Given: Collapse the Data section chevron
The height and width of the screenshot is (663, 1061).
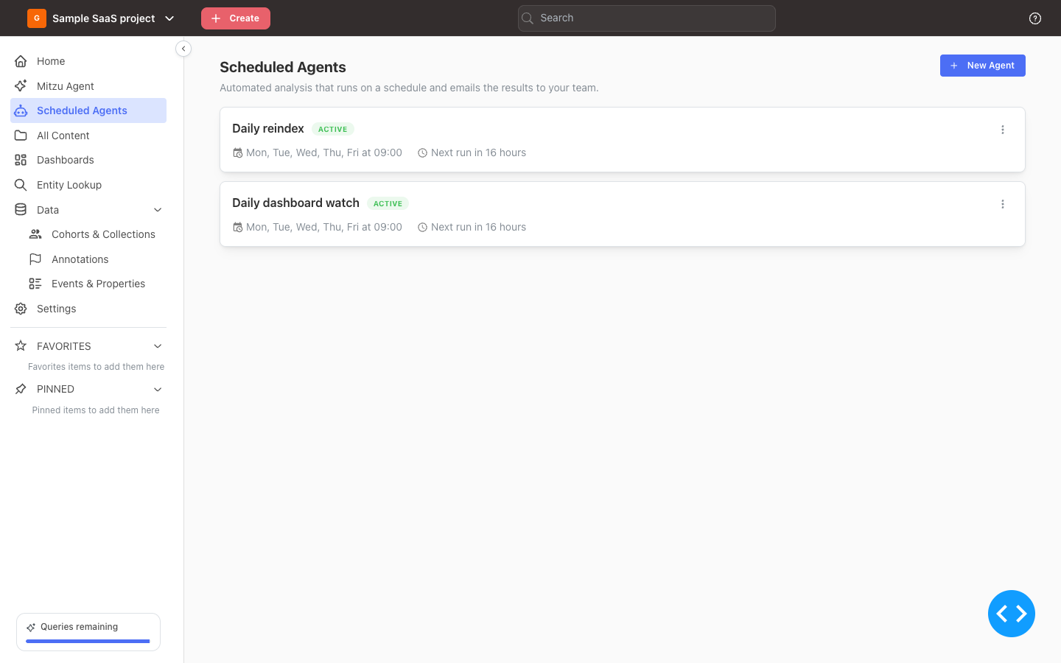Looking at the screenshot, I should point(158,210).
